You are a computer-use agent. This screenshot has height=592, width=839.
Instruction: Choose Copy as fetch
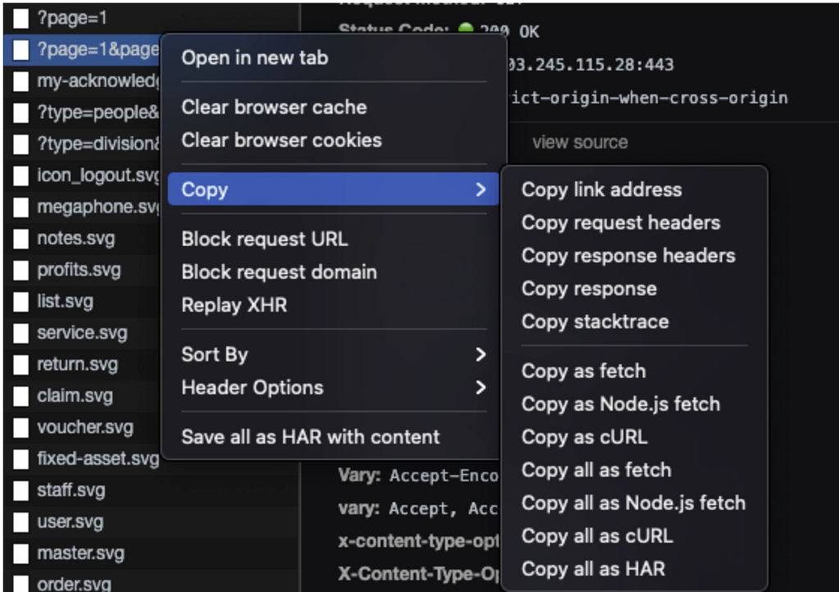(x=583, y=371)
